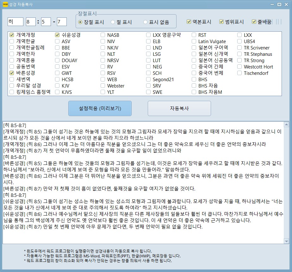Click the scroll up arrow in preview
This screenshot has width=292, height=272.
(x=287, y=124)
